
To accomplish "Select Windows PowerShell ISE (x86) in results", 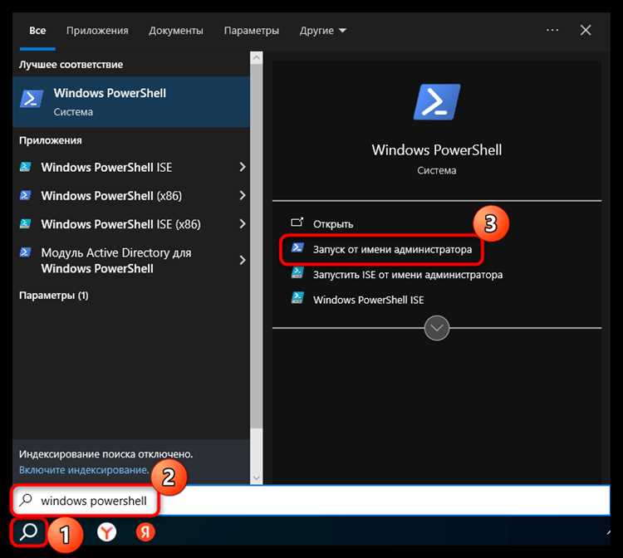I will 131,224.
